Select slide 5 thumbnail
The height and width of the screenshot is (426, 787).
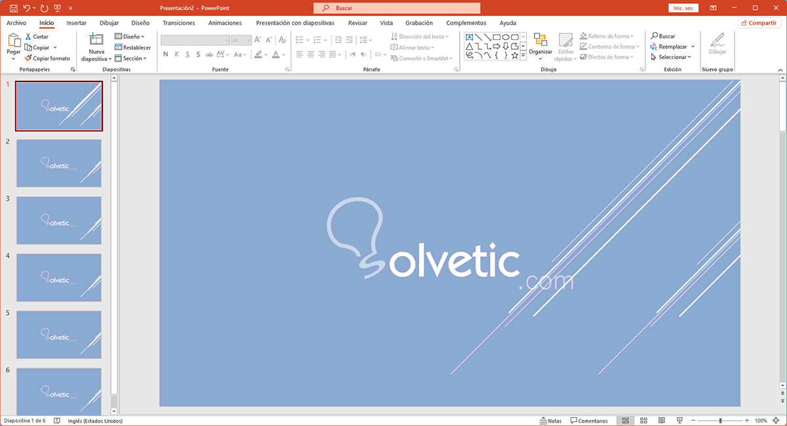pos(59,335)
